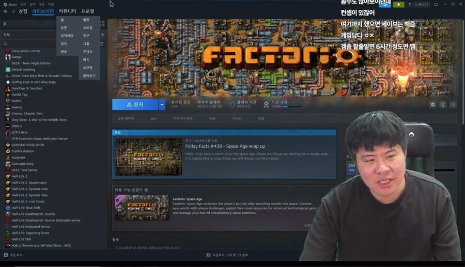Open game settings via the gear icon
Image resolution: width=465 pixels, height=267 pixels.
click(x=432, y=104)
